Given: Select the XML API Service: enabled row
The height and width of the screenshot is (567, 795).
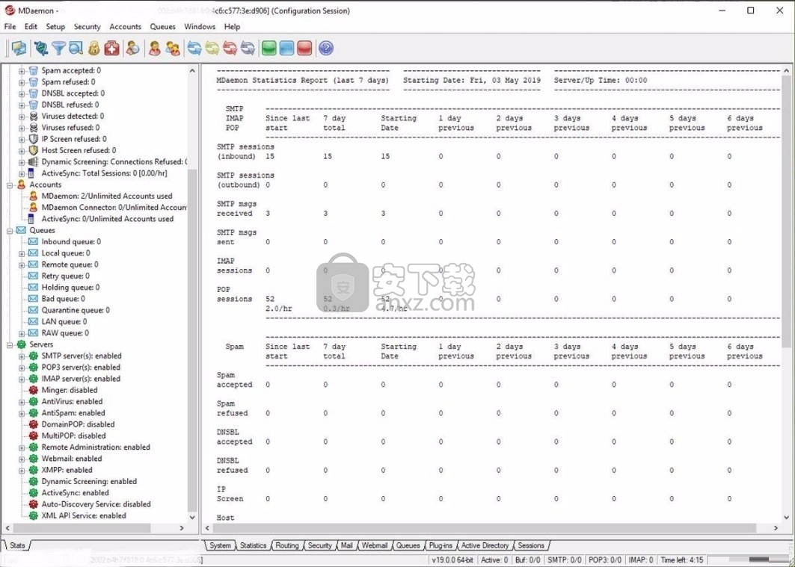Looking at the screenshot, I should point(84,515).
